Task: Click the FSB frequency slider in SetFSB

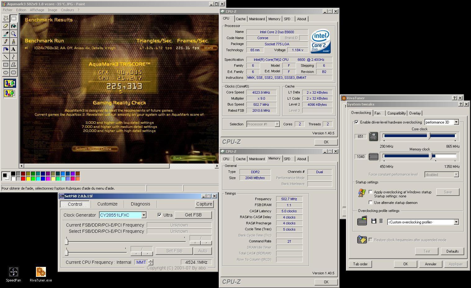Action: coord(126,241)
